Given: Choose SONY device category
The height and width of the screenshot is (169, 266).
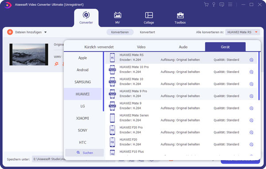Looking at the screenshot, I should (x=82, y=130).
